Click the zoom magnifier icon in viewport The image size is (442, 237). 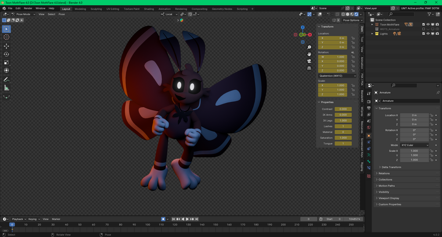pyautogui.click(x=309, y=47)
